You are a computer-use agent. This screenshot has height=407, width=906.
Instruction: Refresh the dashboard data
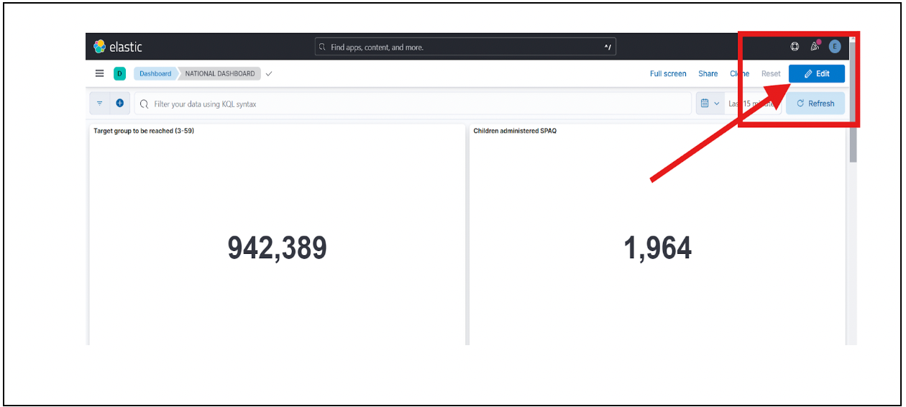point(815,104)
